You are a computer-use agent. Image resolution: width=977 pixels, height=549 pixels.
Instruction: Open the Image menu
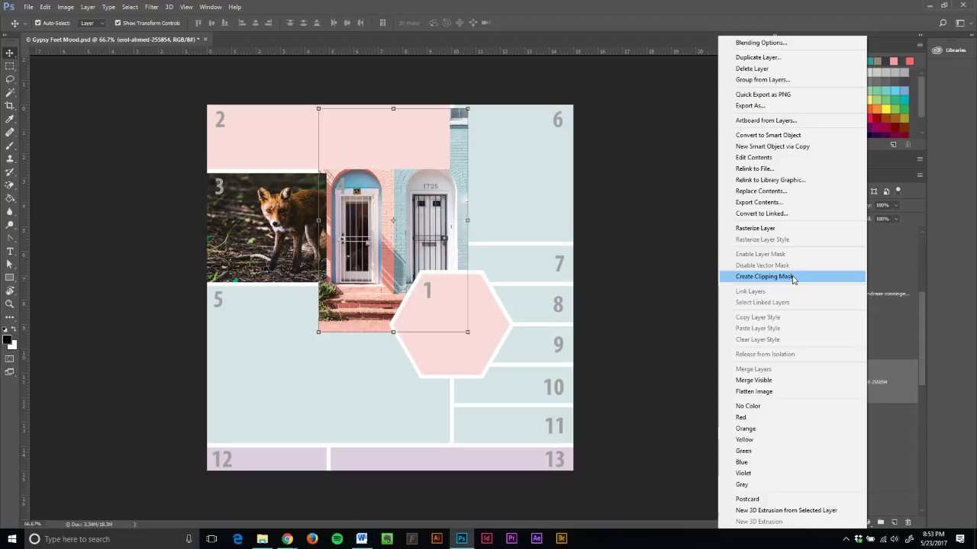[66, 7]
